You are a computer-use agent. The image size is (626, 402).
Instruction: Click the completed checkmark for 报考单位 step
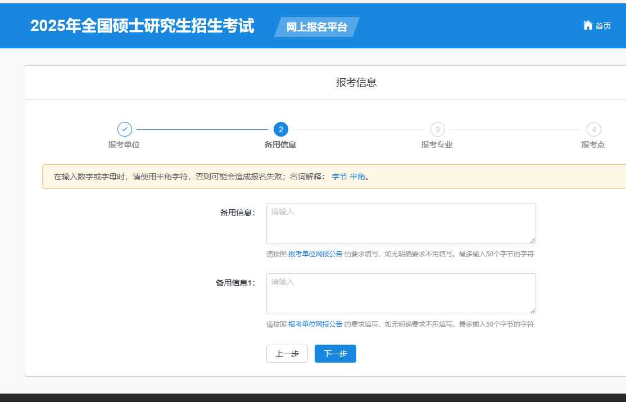125,129
